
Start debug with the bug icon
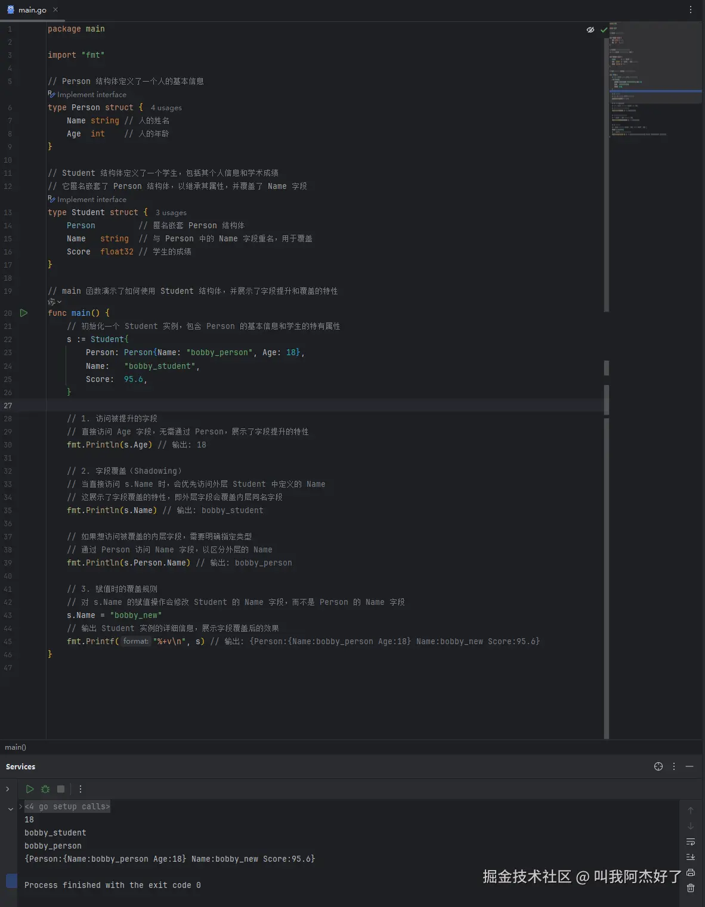pos(45,789)
